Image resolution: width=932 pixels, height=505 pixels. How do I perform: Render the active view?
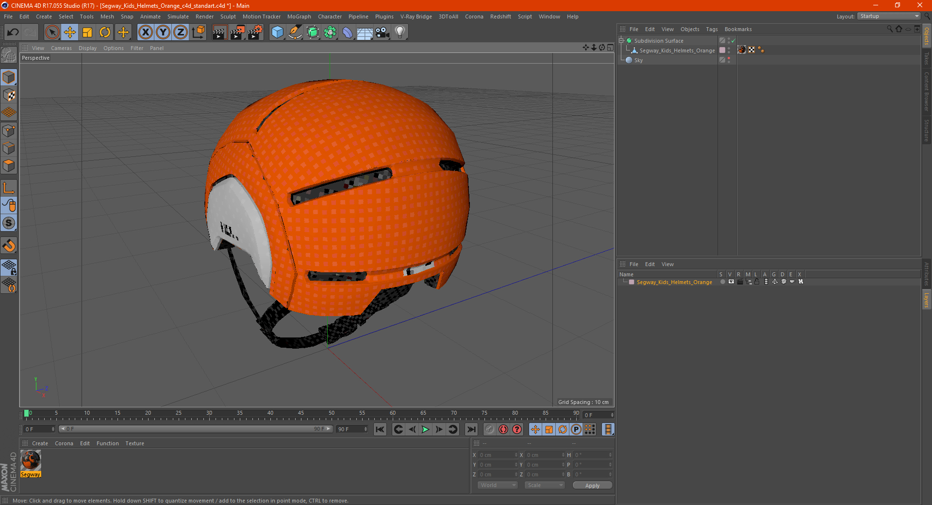click(x=219, y=33)
